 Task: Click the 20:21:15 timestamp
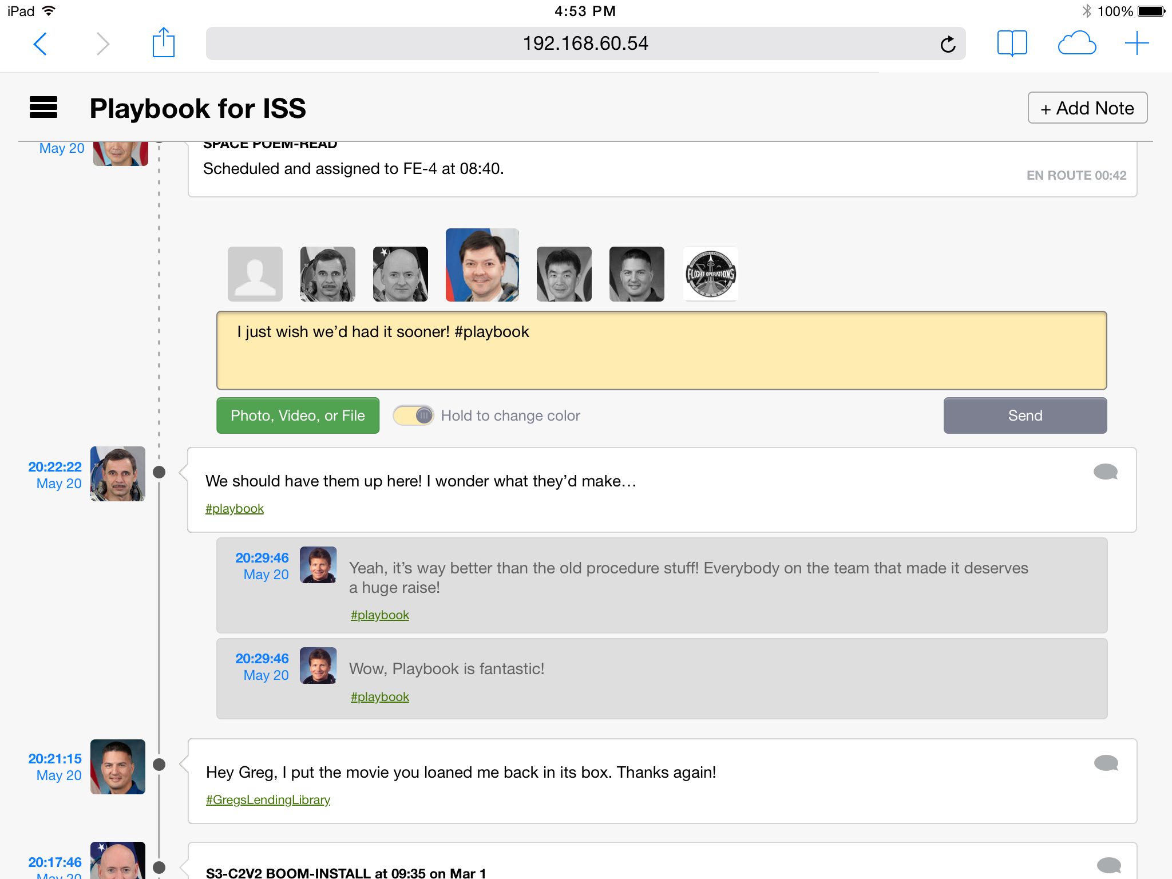pos(55,759)
